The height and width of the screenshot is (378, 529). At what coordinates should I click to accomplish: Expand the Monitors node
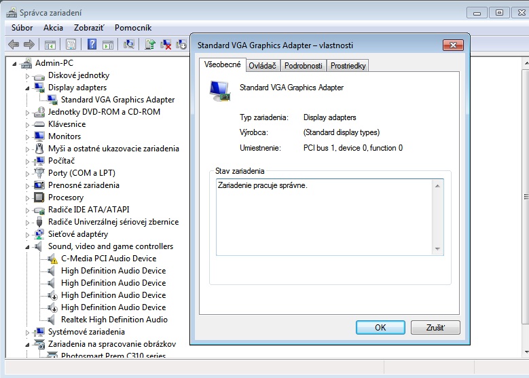coord(27,137)
